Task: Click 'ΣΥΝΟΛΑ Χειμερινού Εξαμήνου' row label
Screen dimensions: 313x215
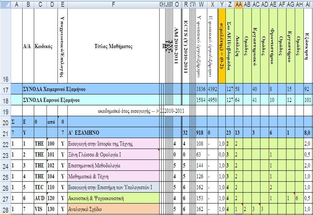Action: pyautogui.click(x=54, y=89)
